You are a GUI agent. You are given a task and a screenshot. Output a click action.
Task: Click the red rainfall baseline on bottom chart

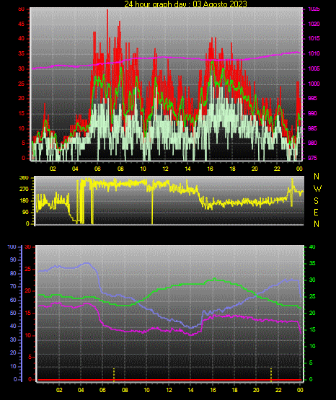click(169, 380)
